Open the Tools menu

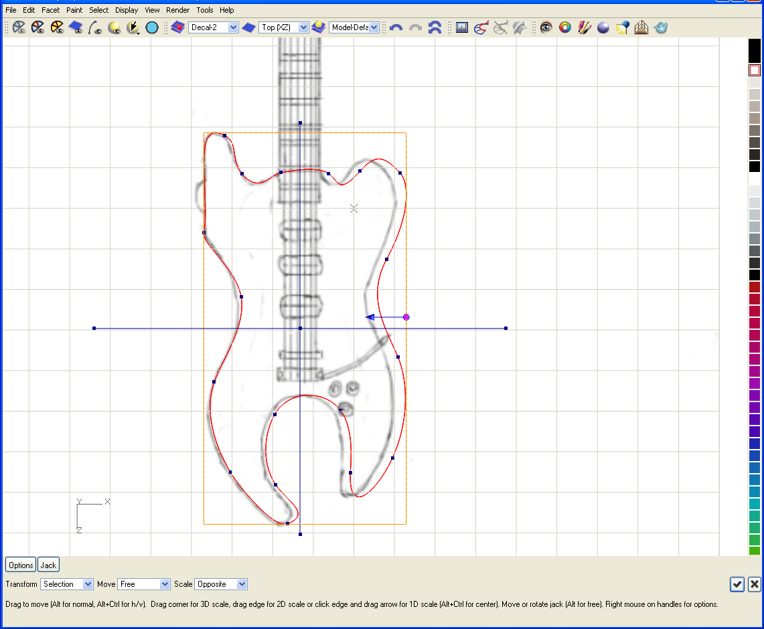tap(205, 10)
